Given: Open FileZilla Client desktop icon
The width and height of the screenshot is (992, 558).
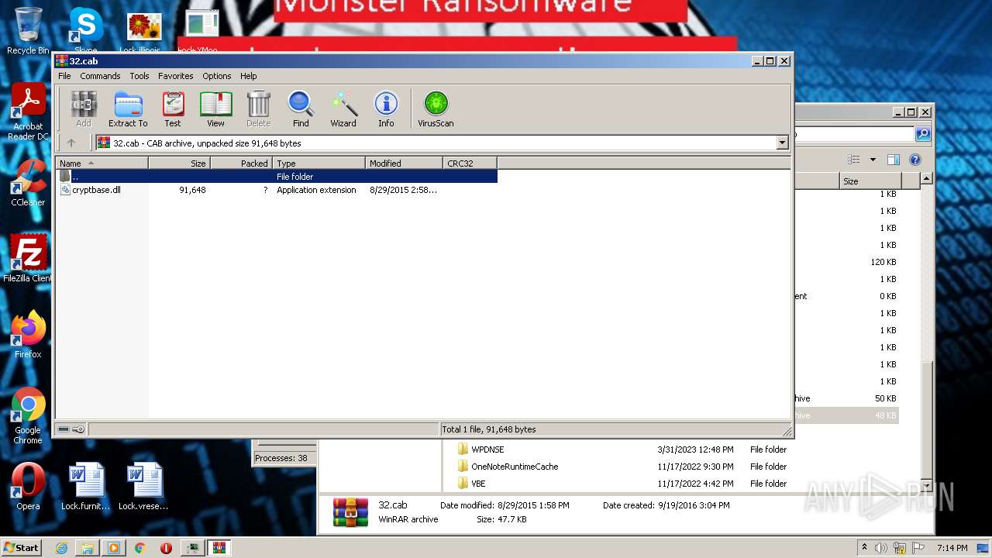Looking at the screenshot, I should 28,259.
